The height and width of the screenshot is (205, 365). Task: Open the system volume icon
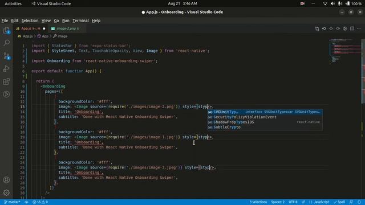pos(332,3)
